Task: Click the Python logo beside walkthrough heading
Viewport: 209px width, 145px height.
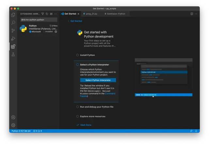Action: [80, 33]
